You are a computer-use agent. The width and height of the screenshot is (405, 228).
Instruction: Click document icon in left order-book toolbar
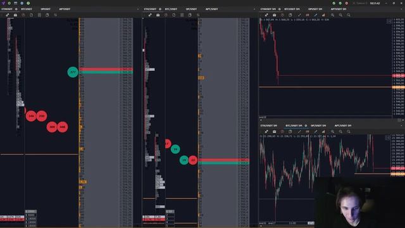(31, 15)
